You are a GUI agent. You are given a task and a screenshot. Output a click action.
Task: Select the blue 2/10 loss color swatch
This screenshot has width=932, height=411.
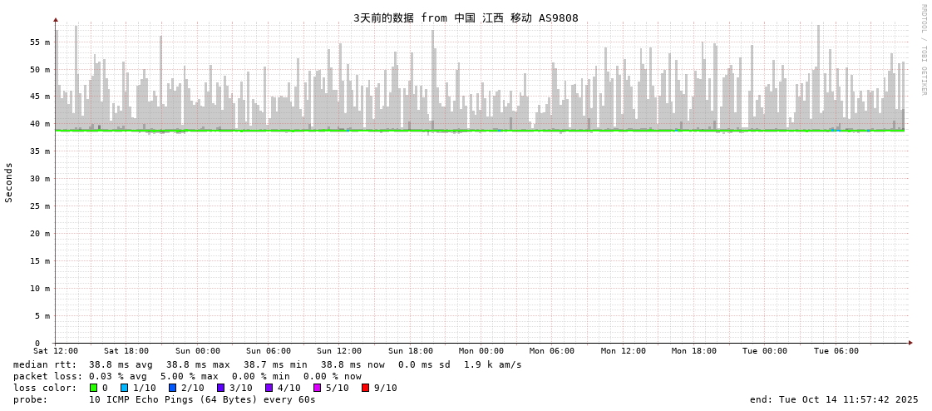(x=173, y=388)
